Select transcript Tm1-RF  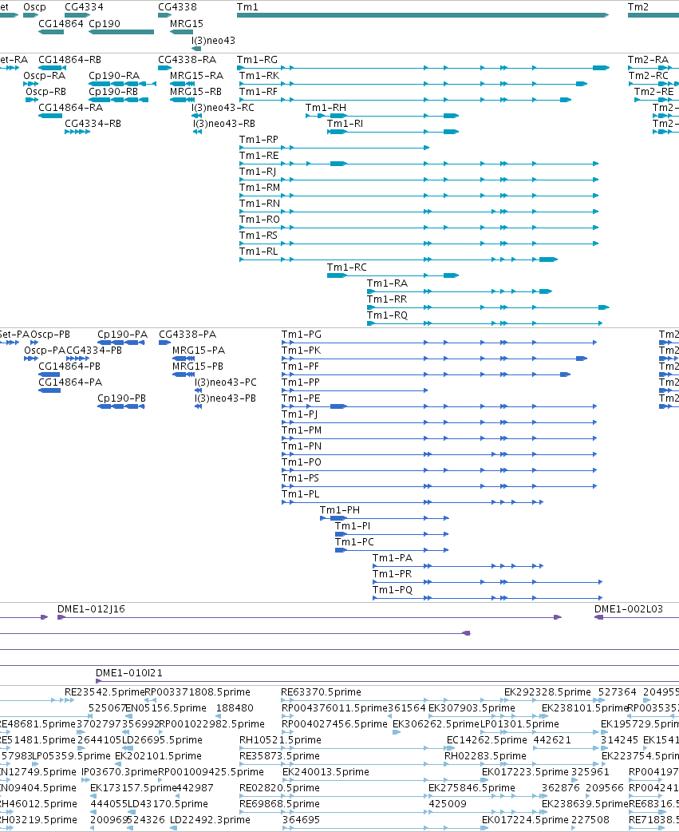coord(405,100)
